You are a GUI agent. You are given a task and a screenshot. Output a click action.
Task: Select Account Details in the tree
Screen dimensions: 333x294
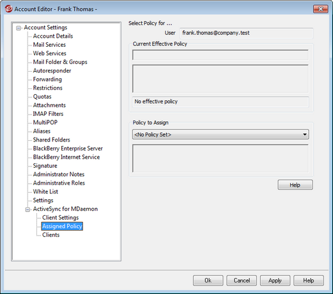click(x=53, y=36)
